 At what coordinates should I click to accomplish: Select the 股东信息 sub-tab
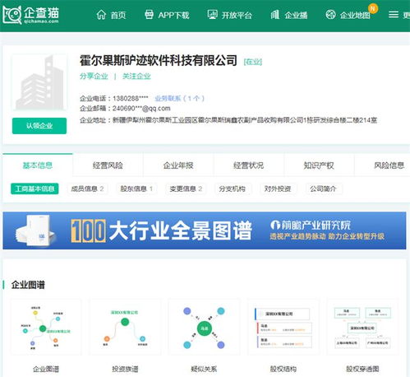pyautogui.click(x=136, y=188)
